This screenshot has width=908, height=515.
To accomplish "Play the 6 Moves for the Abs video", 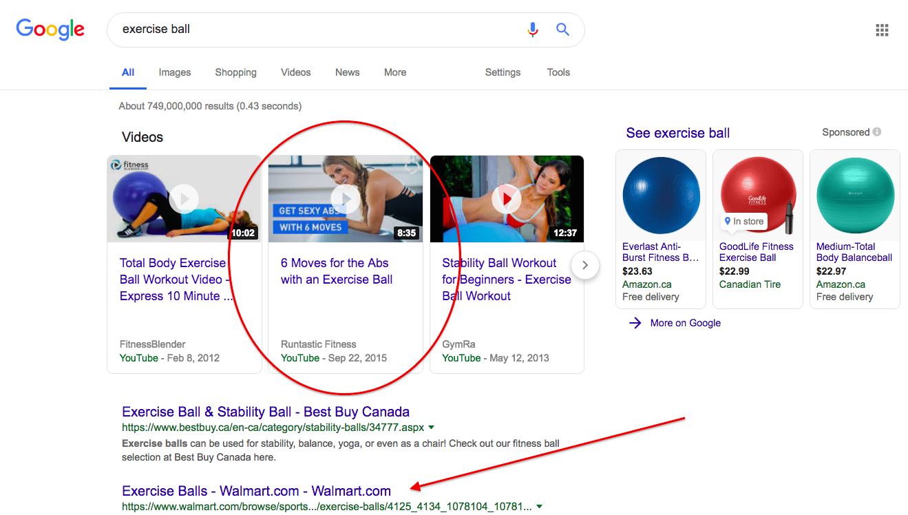I will 346,199.
